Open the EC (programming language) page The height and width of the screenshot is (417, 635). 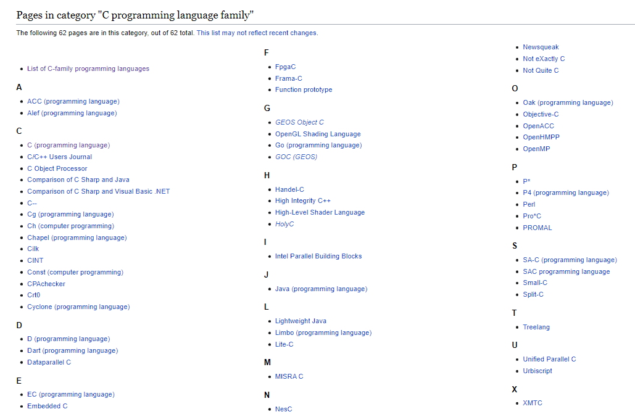click(71, 394)
